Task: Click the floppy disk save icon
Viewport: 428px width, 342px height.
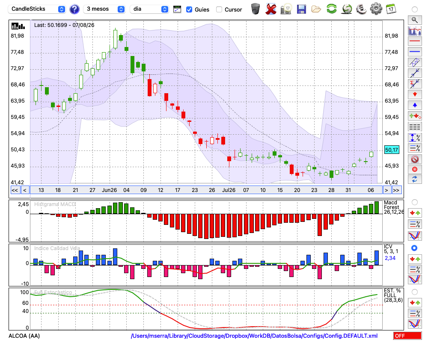Action: (x=301, y=9)
